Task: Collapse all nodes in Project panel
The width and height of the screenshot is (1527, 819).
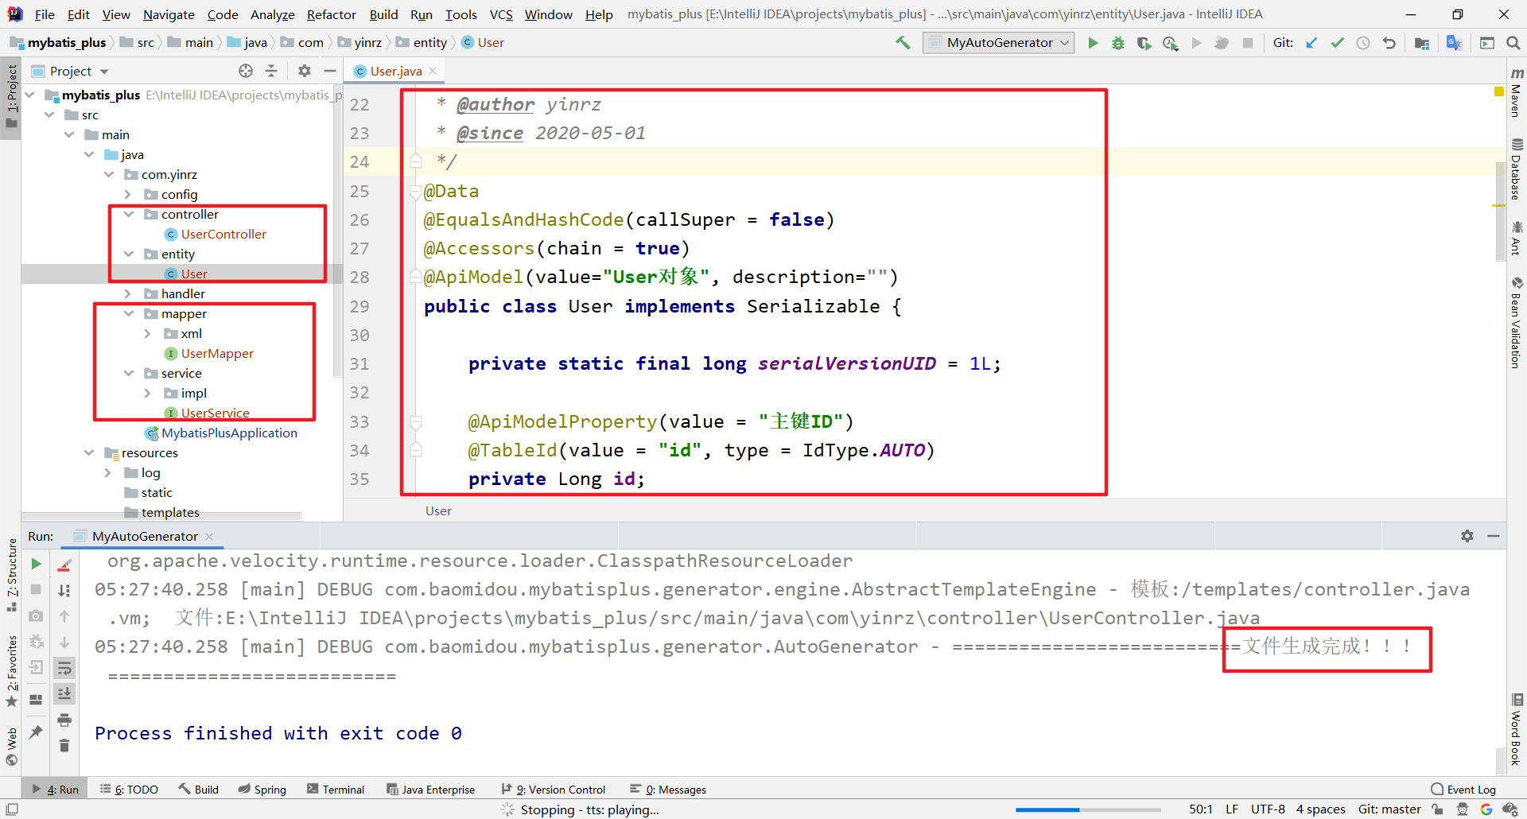Action: [x=271, y=71]
